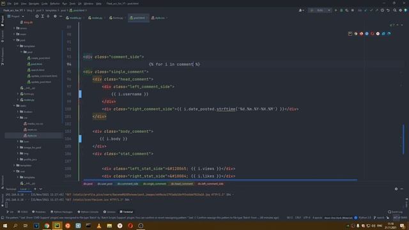Collapse the static folder in project tree
The height and width of the screenshot is (230, 409).
coord(14,105)
